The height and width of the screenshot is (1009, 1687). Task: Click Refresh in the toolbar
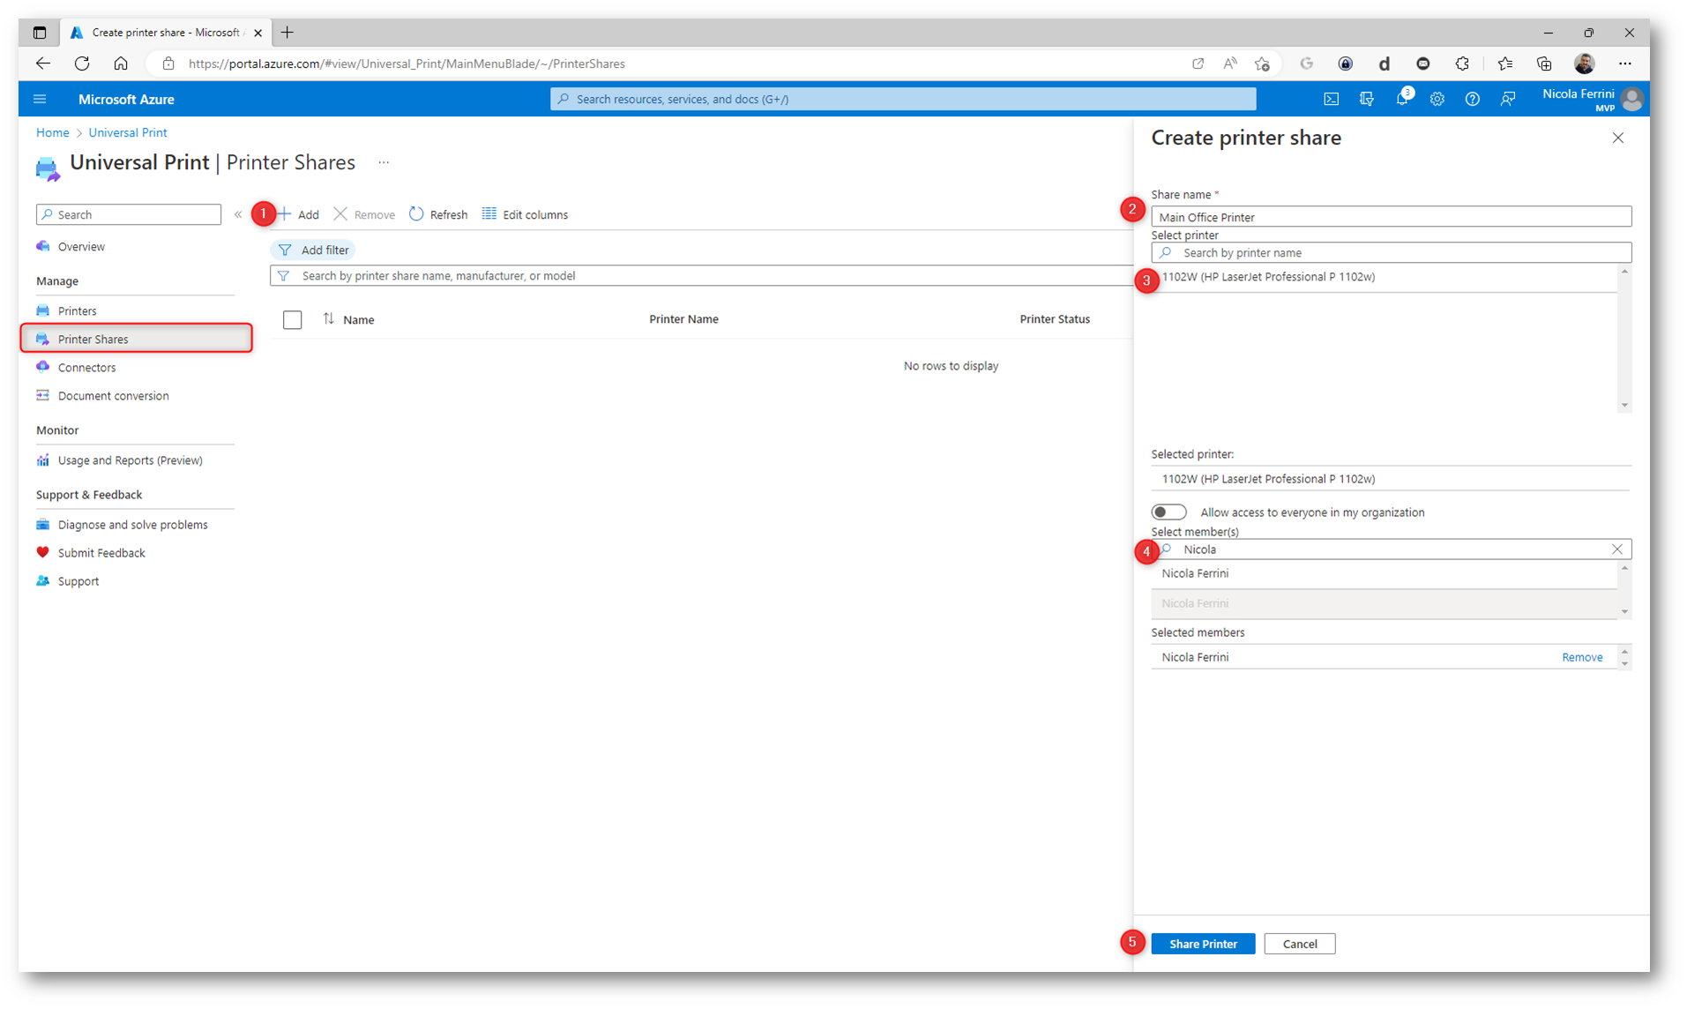438,214
